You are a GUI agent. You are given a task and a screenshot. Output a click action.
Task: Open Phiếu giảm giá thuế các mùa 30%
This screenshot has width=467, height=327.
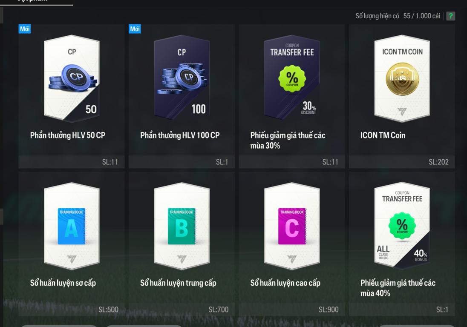click(x=288, y=141)
